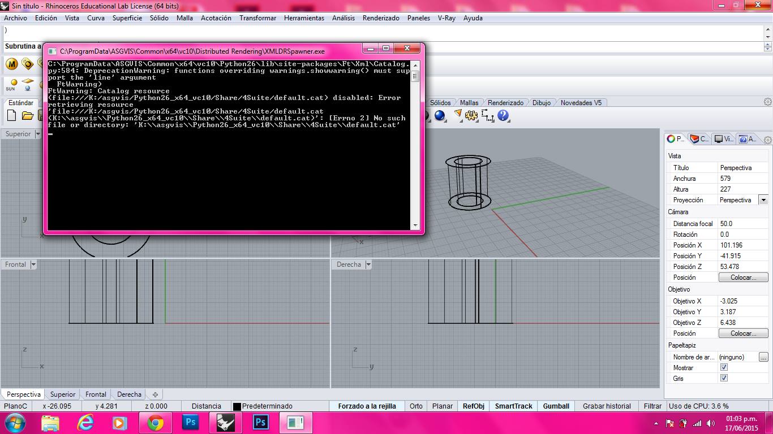Open the Análisis menu

343,18
